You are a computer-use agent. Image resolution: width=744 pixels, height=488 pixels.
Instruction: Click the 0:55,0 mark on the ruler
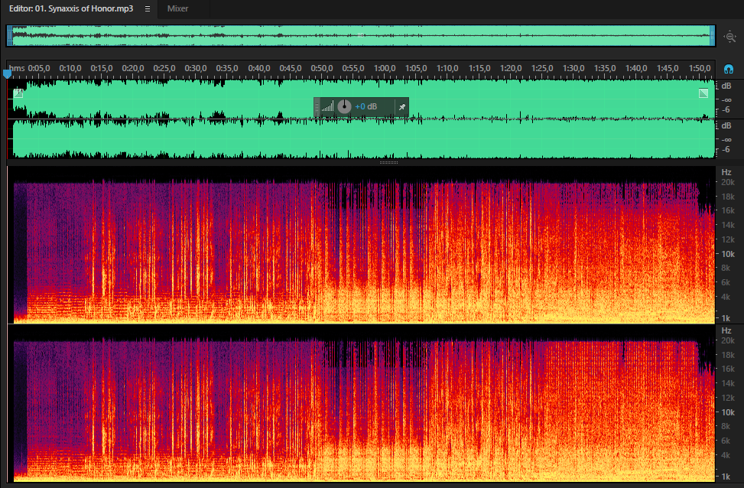[x=353, y=68]
